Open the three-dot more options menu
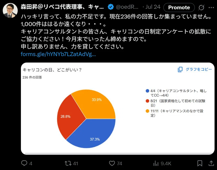Viewport: 217px width, 170px height. (211, 8)
